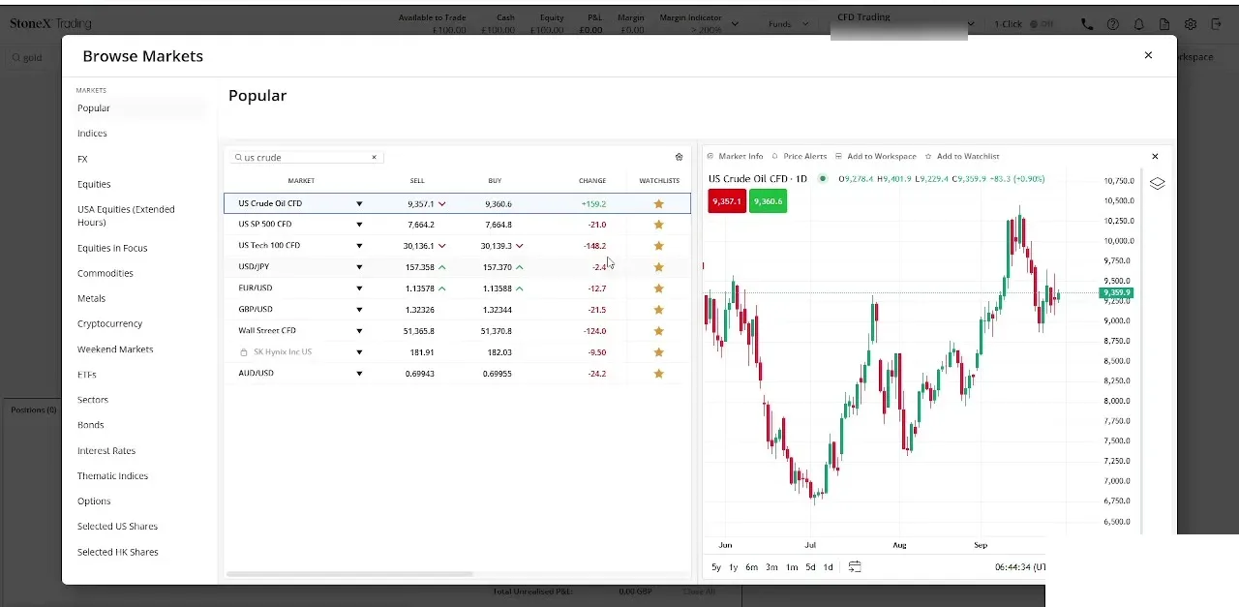The image size is (1239, 607).
Task: Expand EUR/USD row dropdown arrow
Action: pos(359,288)
